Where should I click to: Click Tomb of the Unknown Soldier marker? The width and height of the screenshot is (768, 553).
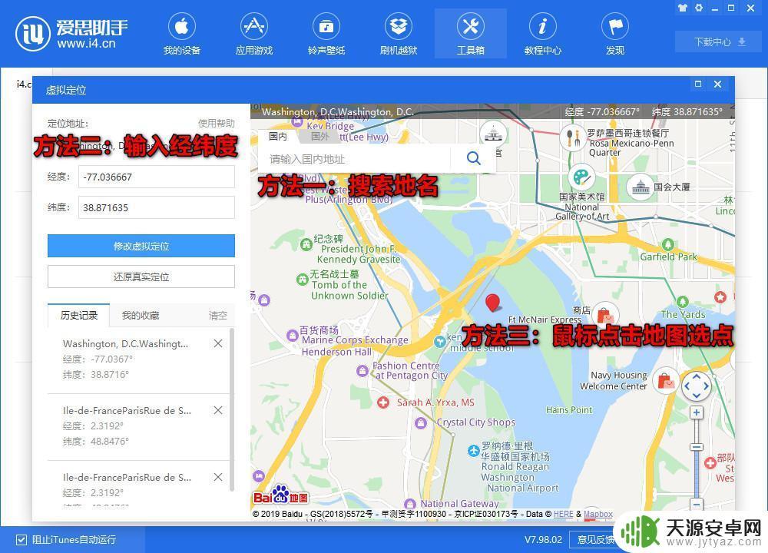point(303,280)
